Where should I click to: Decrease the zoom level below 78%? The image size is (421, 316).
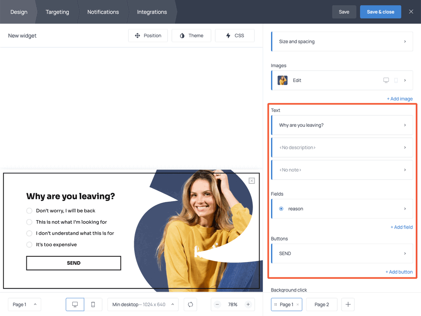[217, 304]
